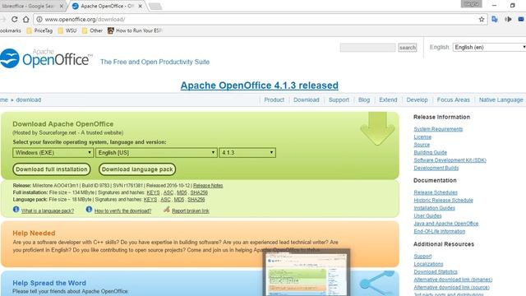Open Release Schedules link
The height and width of the screenshot is (296, 526).
coord(436,192)
